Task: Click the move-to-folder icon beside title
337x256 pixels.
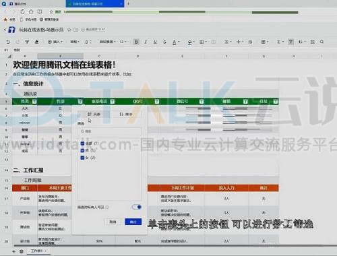Action: [76, 30]
